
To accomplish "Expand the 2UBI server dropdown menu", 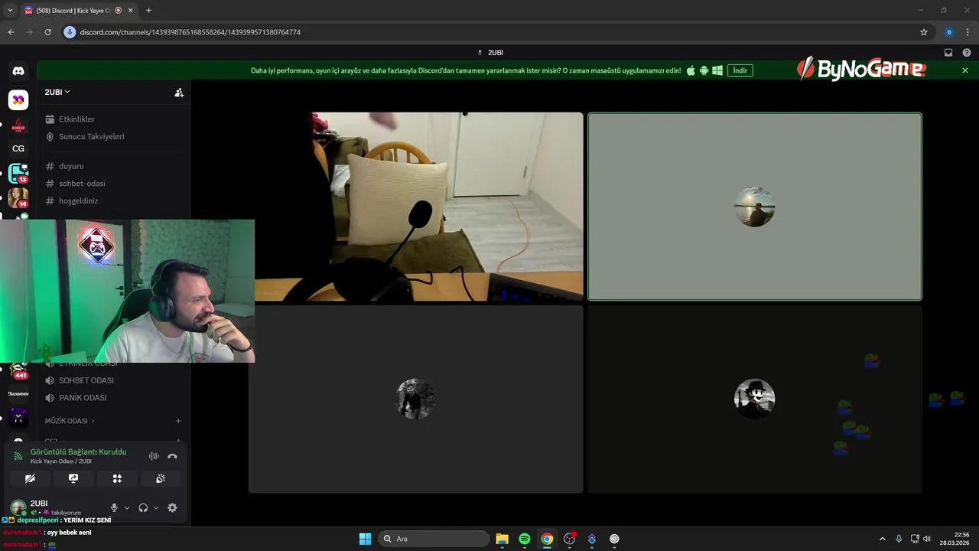I will tap(57, 92).
